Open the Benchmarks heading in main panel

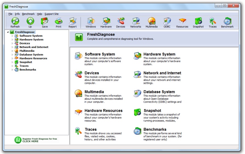155,129
